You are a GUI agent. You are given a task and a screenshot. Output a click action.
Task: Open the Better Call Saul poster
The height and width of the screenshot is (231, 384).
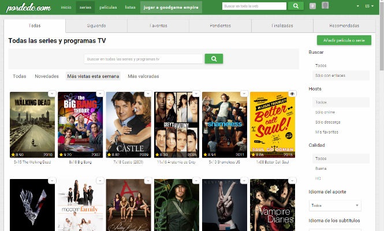[x=273, y=125]
